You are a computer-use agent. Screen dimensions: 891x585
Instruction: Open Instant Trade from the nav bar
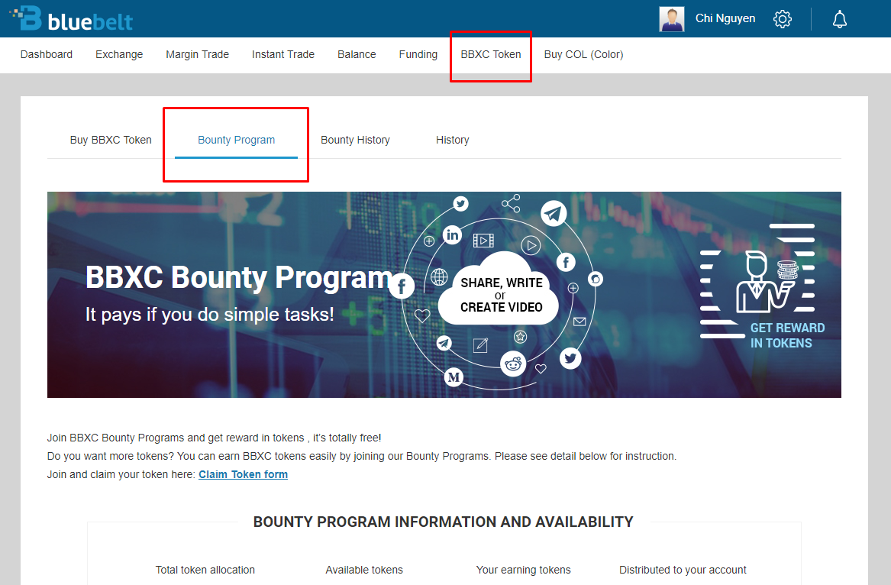coord(283,54)
